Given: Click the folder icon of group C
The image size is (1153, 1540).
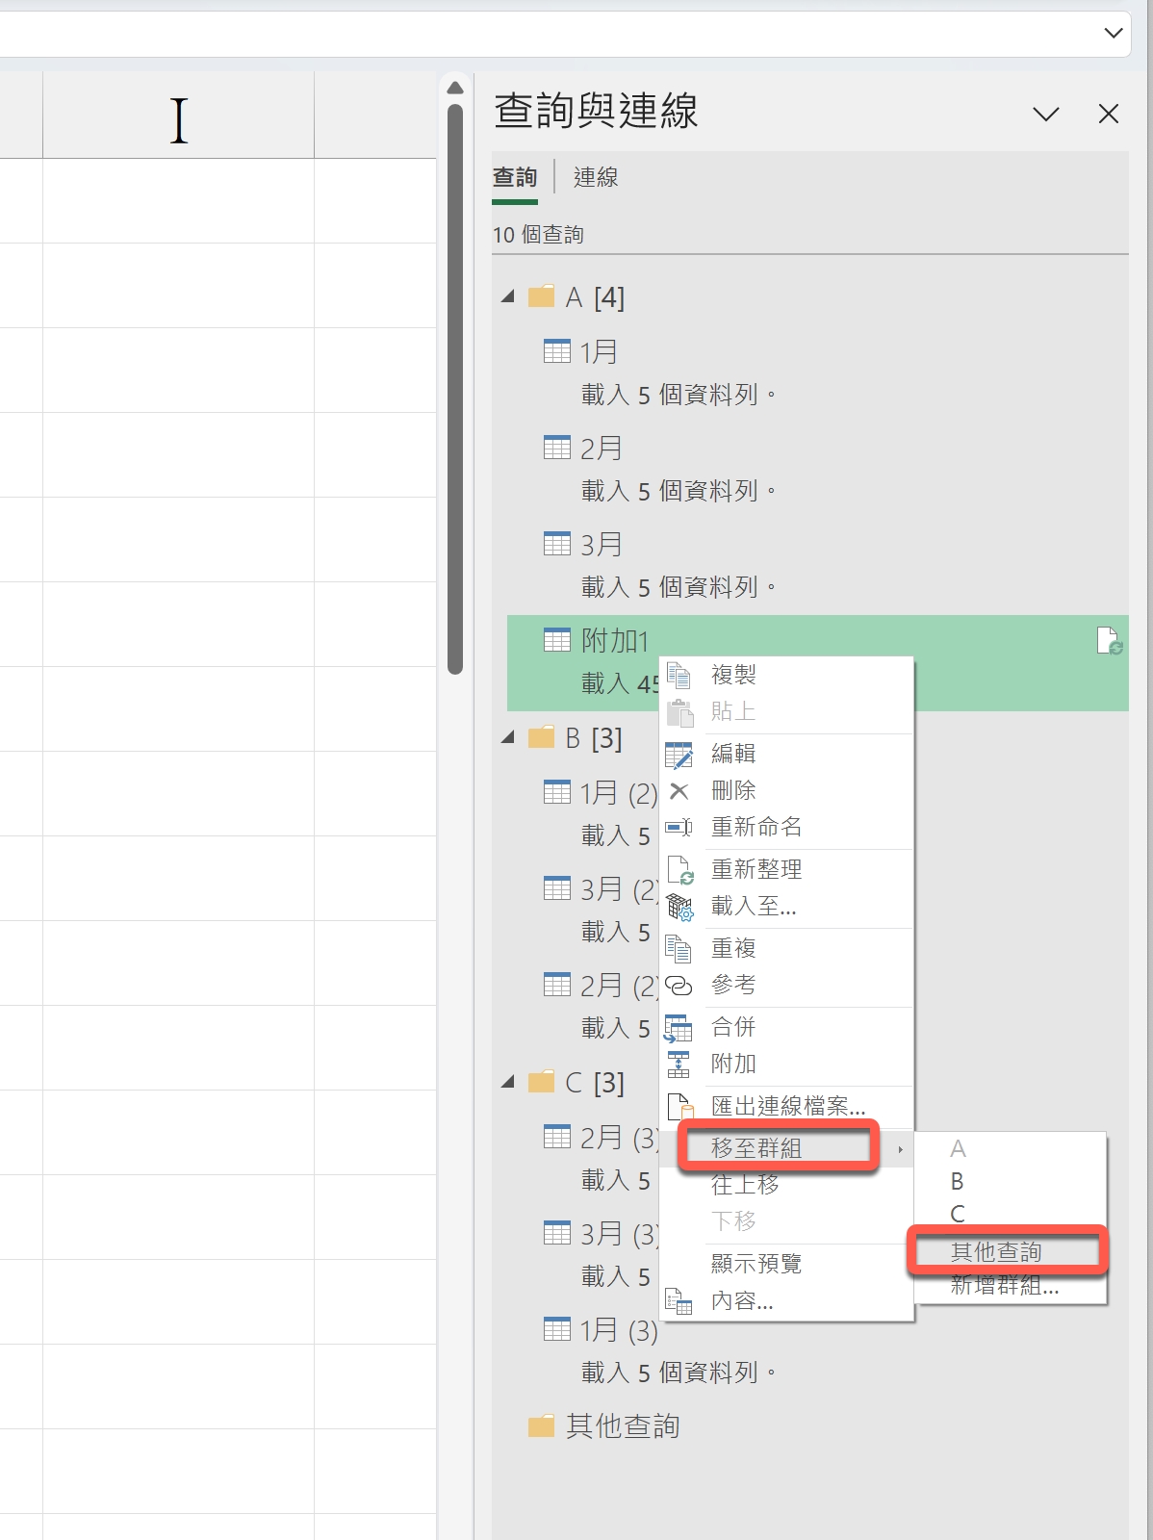Looking at the screenshot, I should point(542,1081).
